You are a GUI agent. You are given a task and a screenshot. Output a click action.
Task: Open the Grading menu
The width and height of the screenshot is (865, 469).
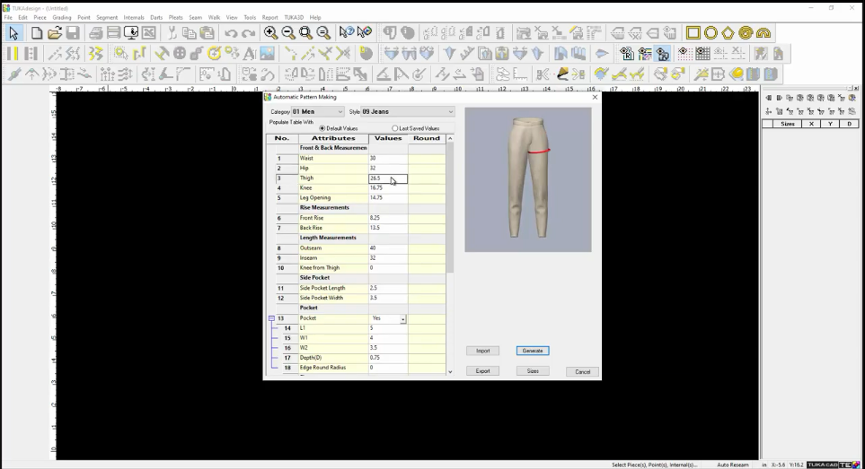pyautogui.click(x=62, y=17)
